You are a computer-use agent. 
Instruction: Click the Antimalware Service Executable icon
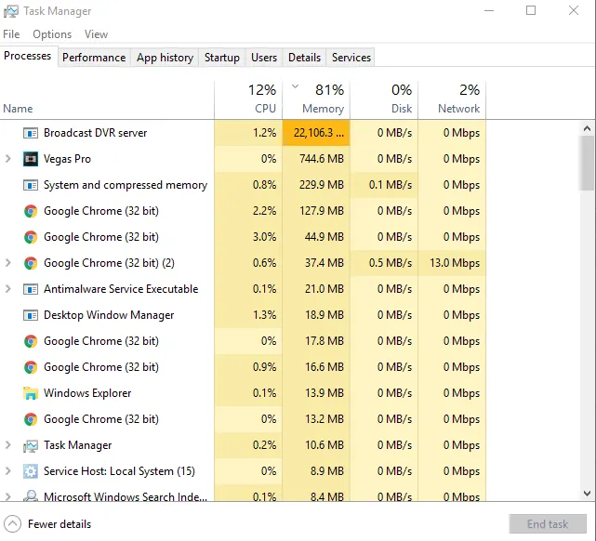31,289
